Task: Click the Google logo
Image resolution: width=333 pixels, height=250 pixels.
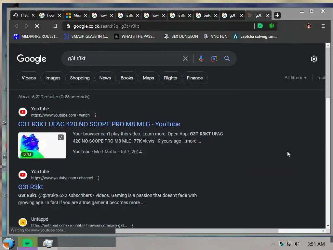Action: click(32, 59)
